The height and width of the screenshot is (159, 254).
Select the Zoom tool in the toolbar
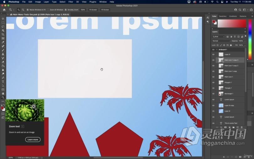click(3, 97)
